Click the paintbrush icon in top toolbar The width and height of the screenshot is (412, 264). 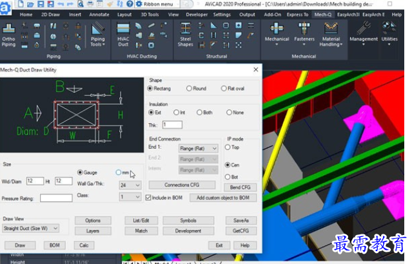tap(110, 4)
